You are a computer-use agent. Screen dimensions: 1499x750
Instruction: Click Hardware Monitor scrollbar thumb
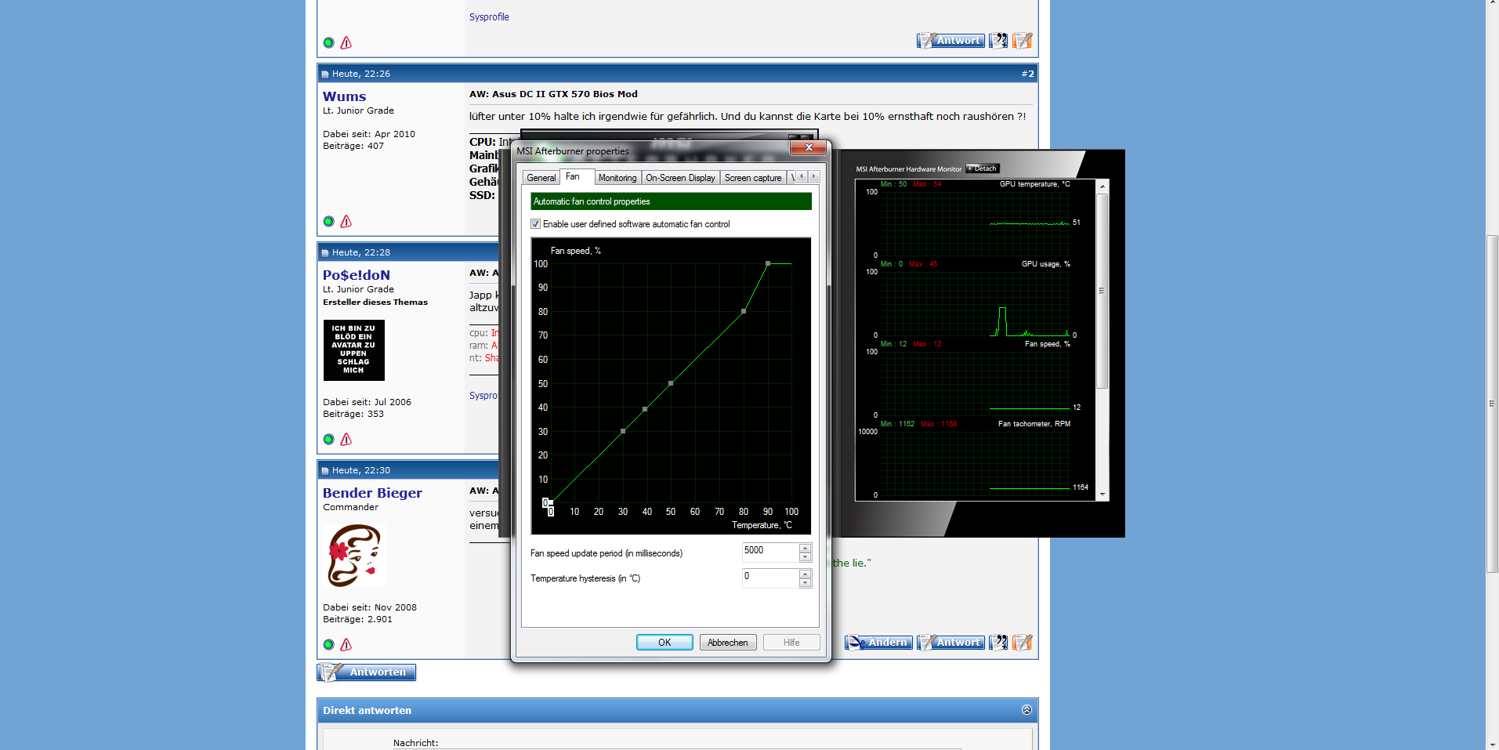(1103, 291)
